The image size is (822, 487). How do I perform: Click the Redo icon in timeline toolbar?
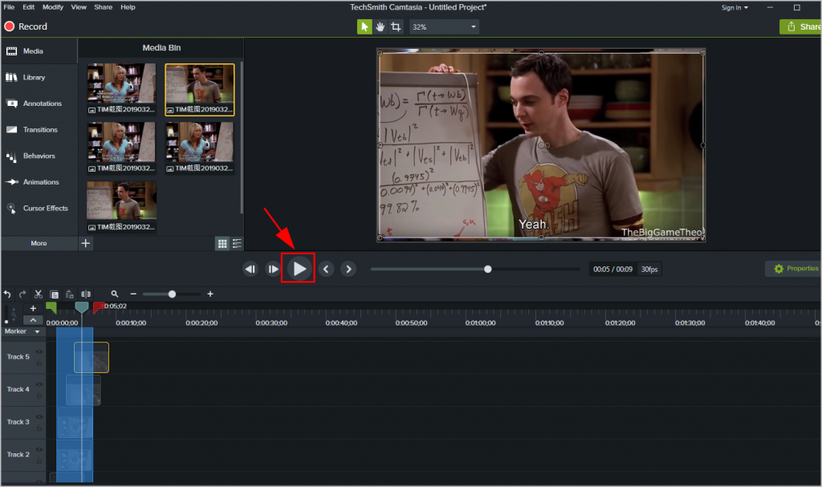coord(22,294)
